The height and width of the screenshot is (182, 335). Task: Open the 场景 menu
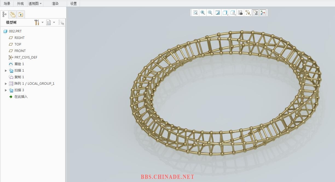(7, 4)
